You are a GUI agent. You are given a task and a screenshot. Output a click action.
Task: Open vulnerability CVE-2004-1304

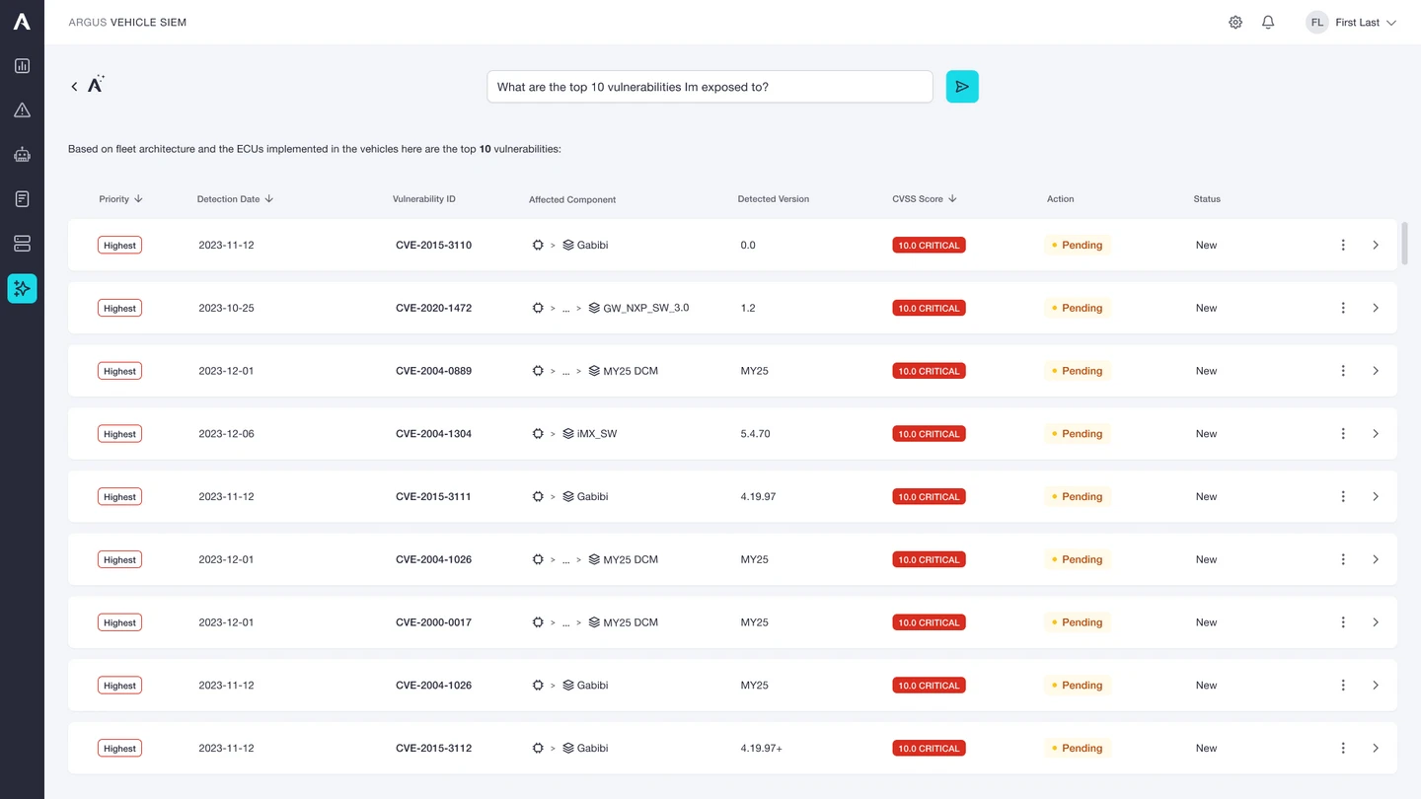(x=433, y=434)
